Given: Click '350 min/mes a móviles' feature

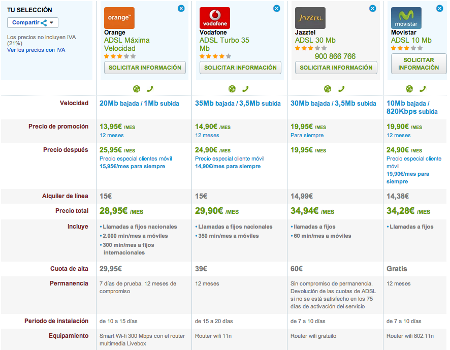Looking at the screenshot, I should [x=229, y=236].
